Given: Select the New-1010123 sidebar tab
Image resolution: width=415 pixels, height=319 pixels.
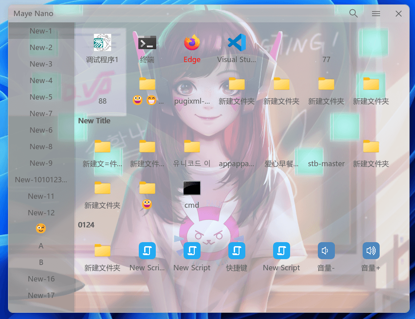Looking at the screenshot, I should (41, 180).
